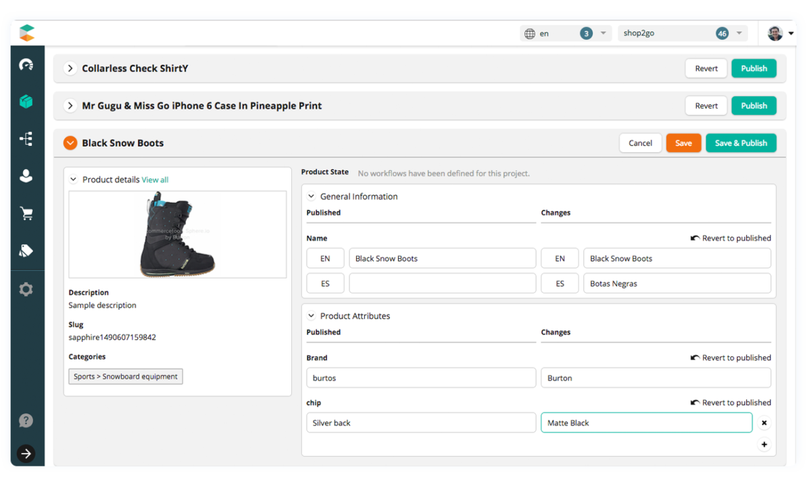Revert Collarless Check ShirtY changes
811x488 pixels.
706,68
